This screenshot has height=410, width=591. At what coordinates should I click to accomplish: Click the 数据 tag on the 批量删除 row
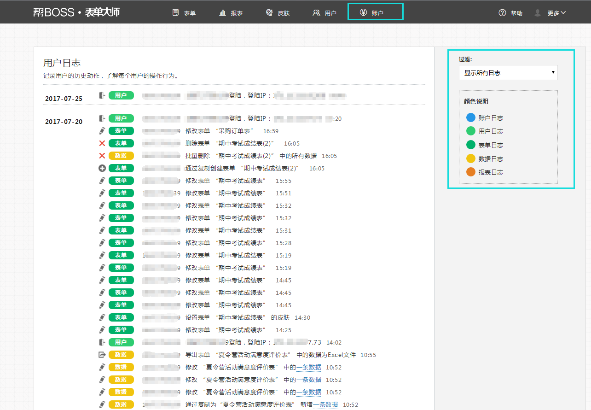(121, 156)
